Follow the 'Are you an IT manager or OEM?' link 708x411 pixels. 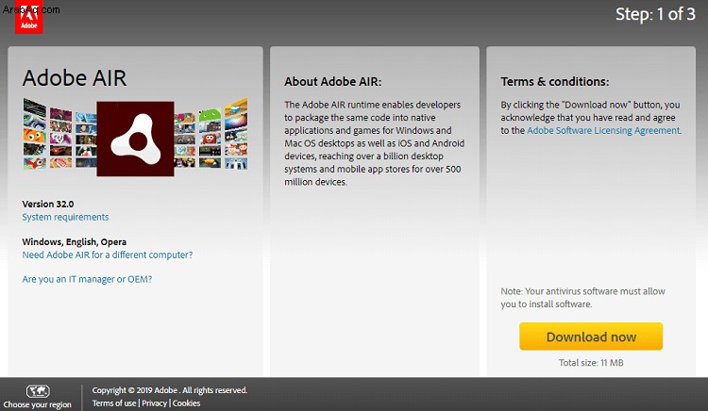(x=87, y=279)
